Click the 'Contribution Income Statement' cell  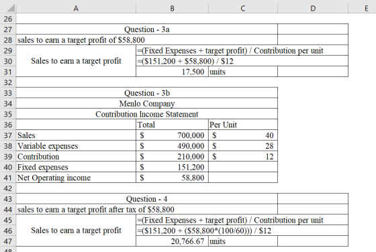[x=147, y=114]
